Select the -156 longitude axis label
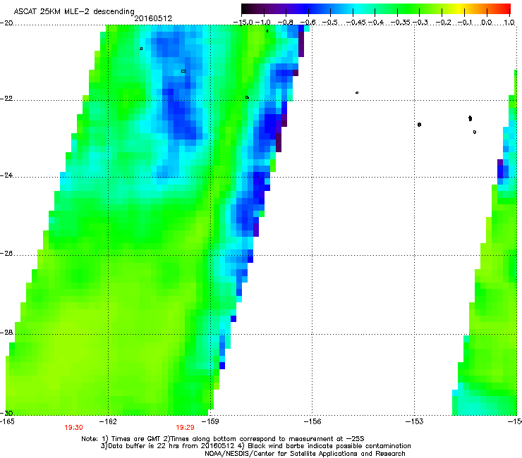The width and height of the screenshot is (522, 458). (x=312, y=421)
